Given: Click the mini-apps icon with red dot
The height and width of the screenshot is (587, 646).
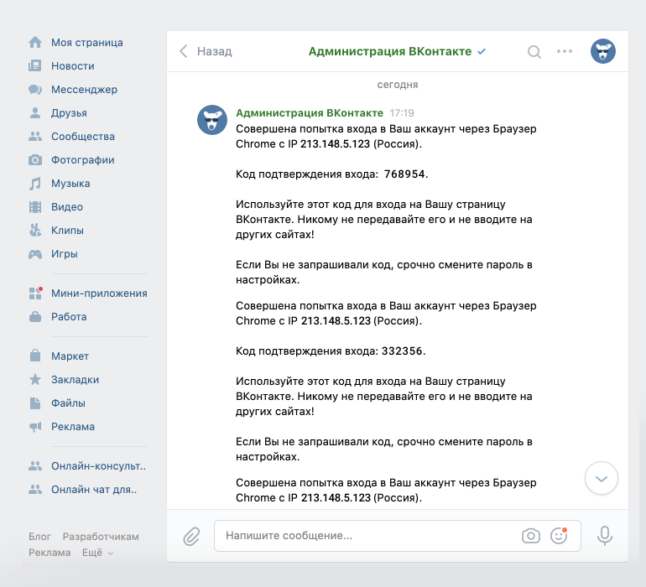Looking at the screenshot, I should 35,293.
